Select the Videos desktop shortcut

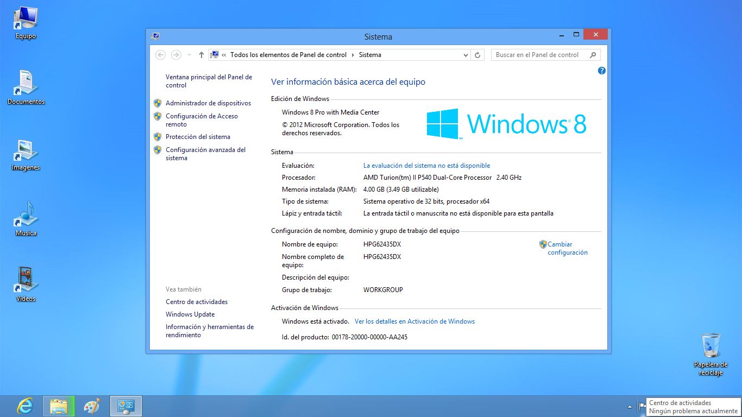[x=26, y=284]
